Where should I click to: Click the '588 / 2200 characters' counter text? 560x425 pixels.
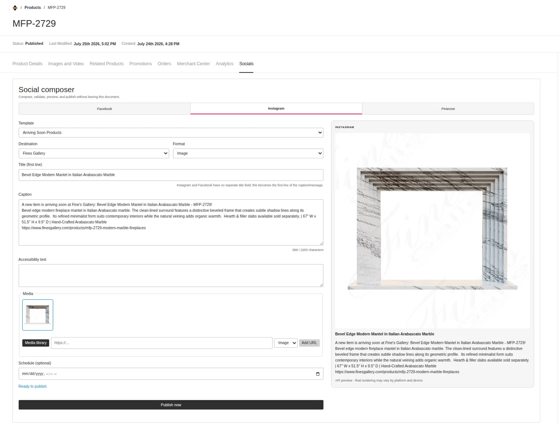308,250
